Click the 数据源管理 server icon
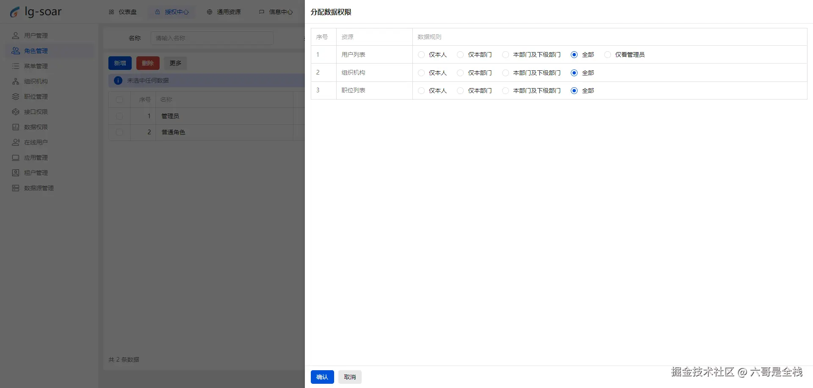The width and height of the screenshot is (813, 388). click(x=16, y=188)
